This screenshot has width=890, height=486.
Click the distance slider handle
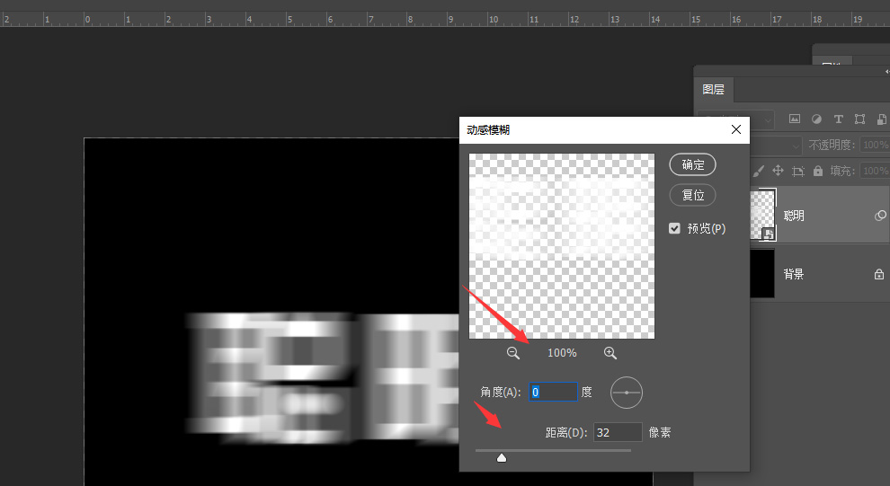click(502, 457)
